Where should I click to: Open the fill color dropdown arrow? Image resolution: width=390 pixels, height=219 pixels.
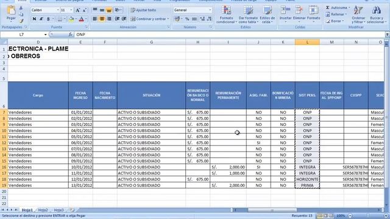[x=76, y=19]
